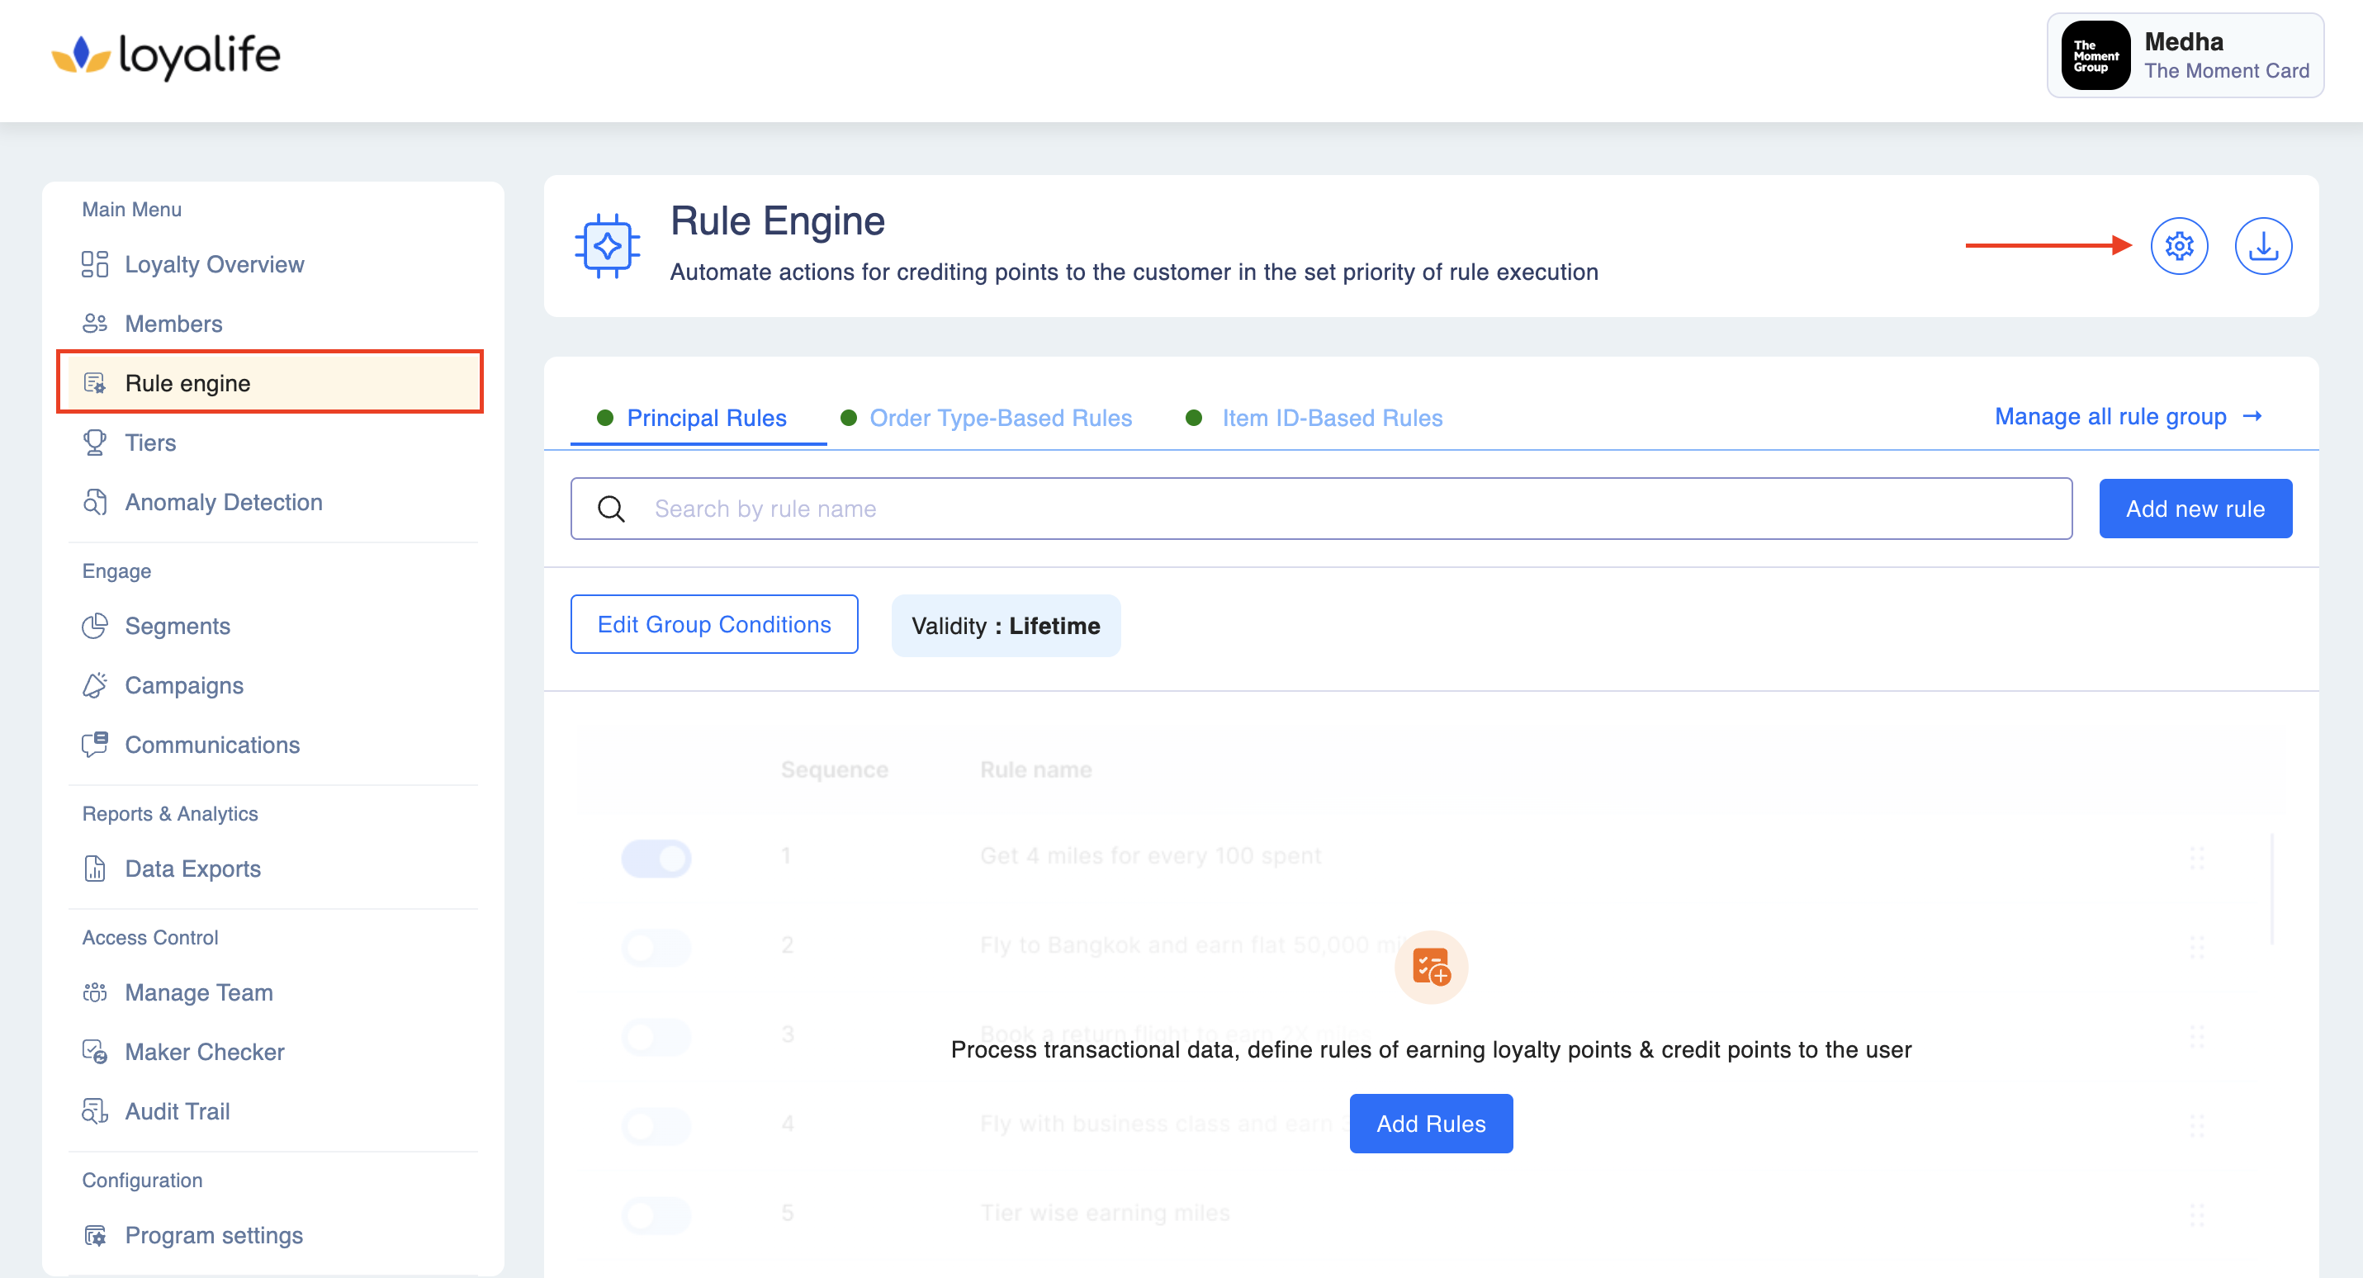Click the Add new rule button
2363x1278 pixels.
coord(2195,509)
